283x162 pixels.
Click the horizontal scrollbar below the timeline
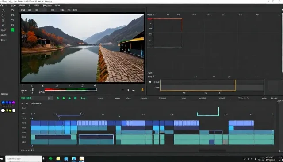(x=212, y=151)
